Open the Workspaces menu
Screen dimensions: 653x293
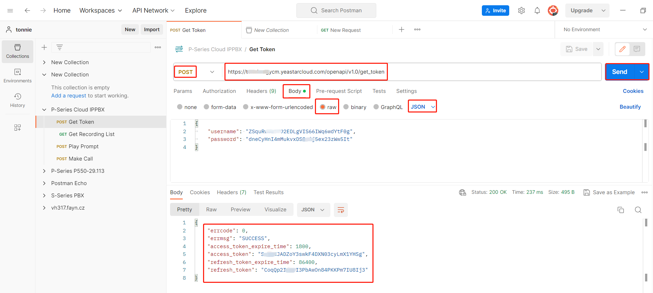101,11
